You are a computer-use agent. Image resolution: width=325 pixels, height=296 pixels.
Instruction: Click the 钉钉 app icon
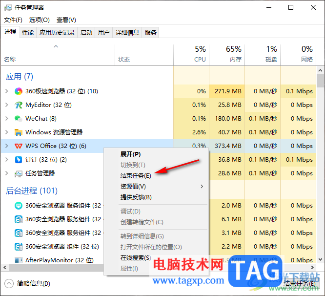tap(19, 160)
